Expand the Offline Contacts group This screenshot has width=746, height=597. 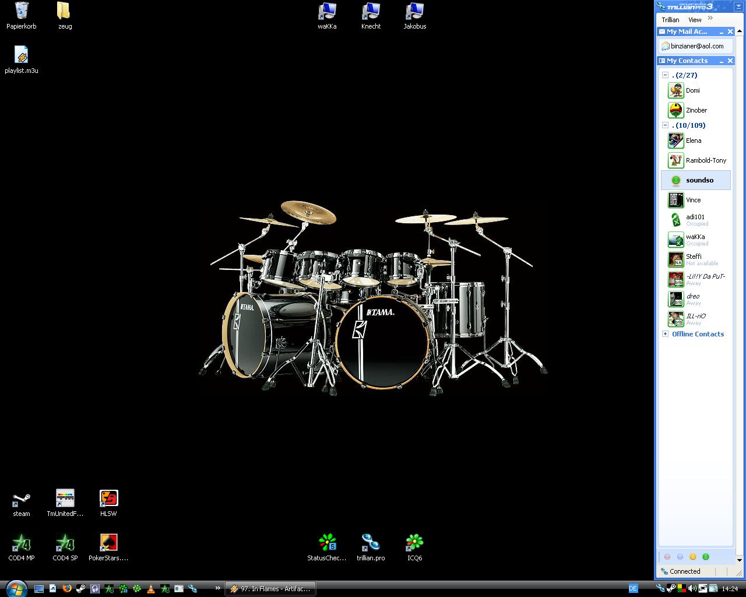pos(665,334)
